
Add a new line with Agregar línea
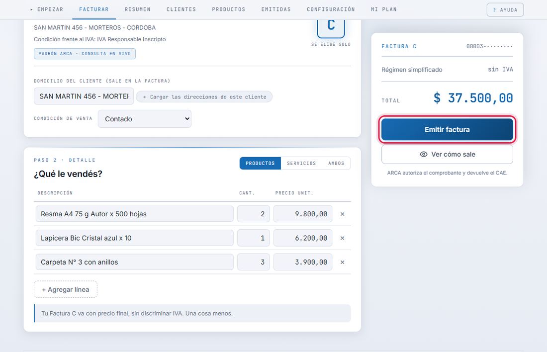pyautogui.click(x=66, y=289)
